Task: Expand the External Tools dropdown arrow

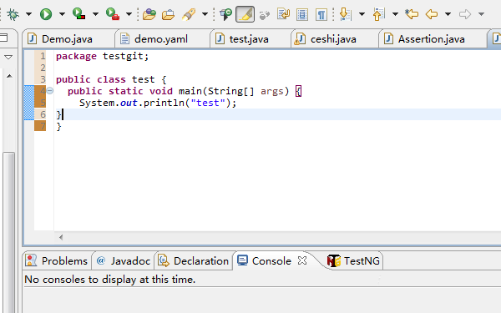Action: (129, 14)
